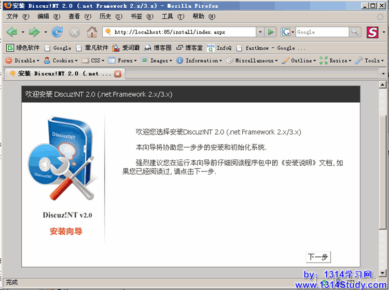Click the green Back arrow button
Viewport: 389px width, 290px height.
pyautogui.click(x=11, y=32)
